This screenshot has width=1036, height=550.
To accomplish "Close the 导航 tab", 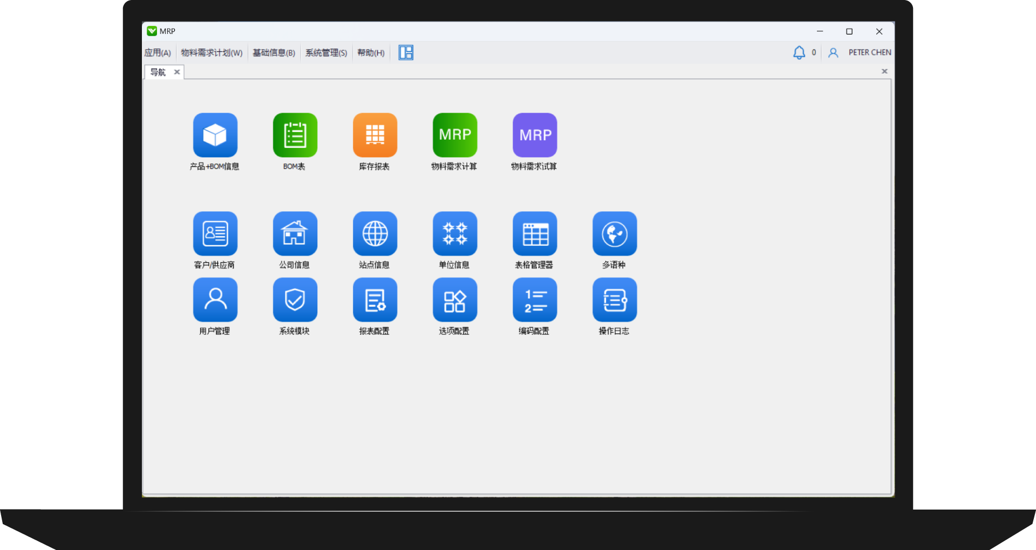I will pyautogui.click(x=176, y=71).
